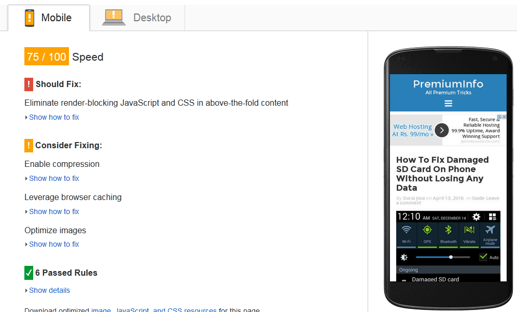Click the settings gear in phone screenshot
This screenshot has width=517, height=312.
point(476,217)
